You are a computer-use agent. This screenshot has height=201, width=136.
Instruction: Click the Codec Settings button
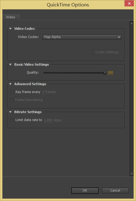[x=107, y=52]
